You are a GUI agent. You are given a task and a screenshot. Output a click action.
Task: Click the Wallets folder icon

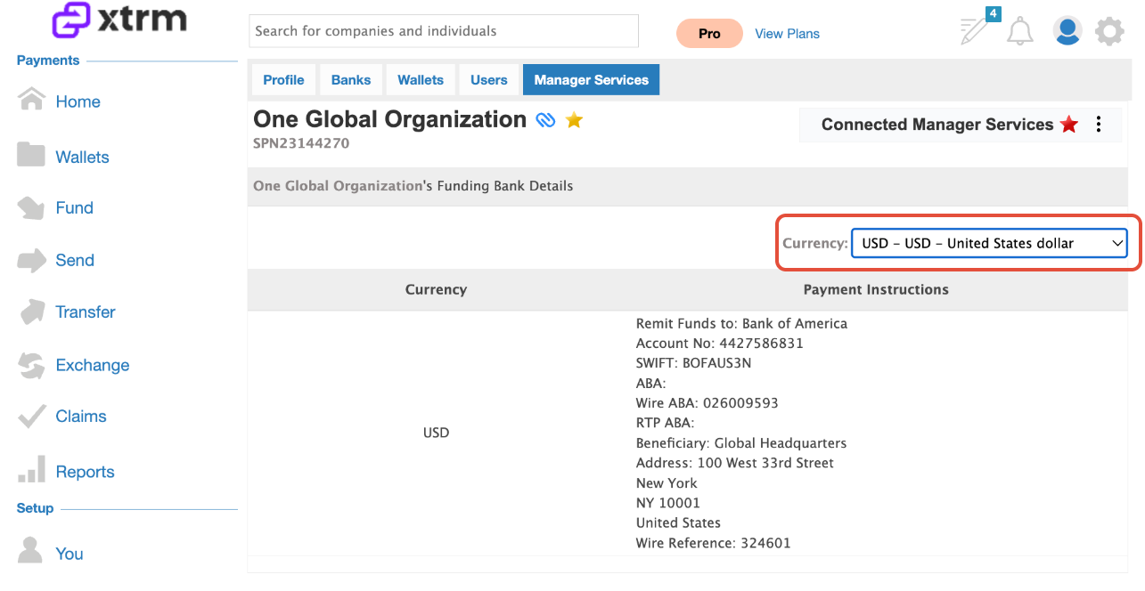(31, 155)
